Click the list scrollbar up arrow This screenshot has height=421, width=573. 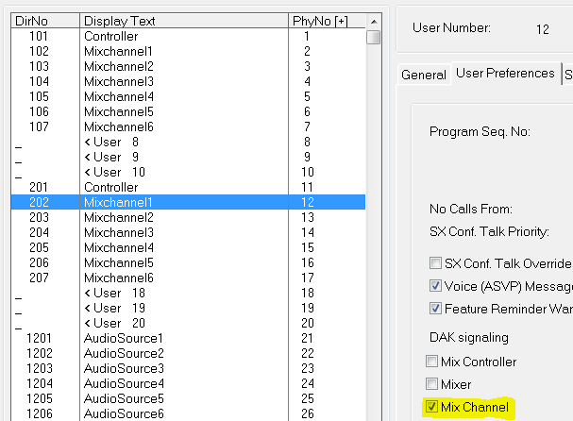click(x=374, y=21)
